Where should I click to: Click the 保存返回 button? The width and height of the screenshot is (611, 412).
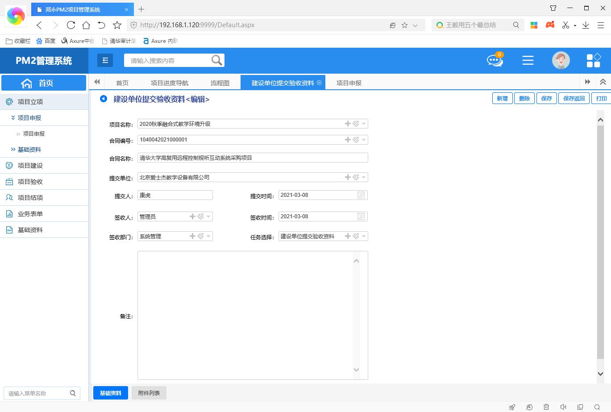click(x=574, y=98)
